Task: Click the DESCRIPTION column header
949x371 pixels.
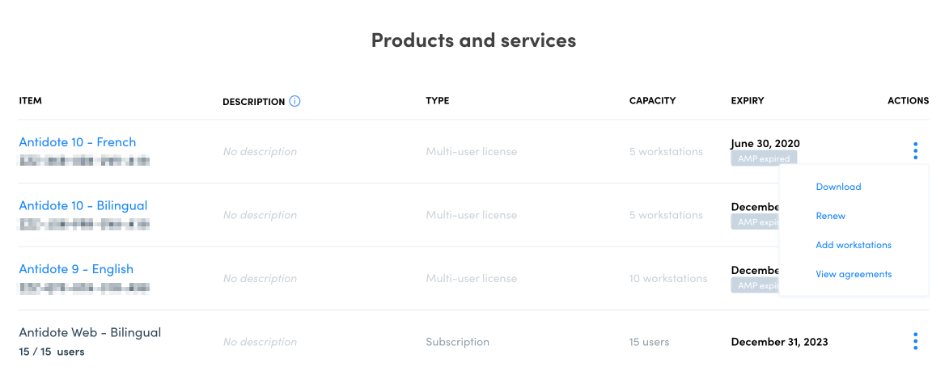Action: coord(253,102)
